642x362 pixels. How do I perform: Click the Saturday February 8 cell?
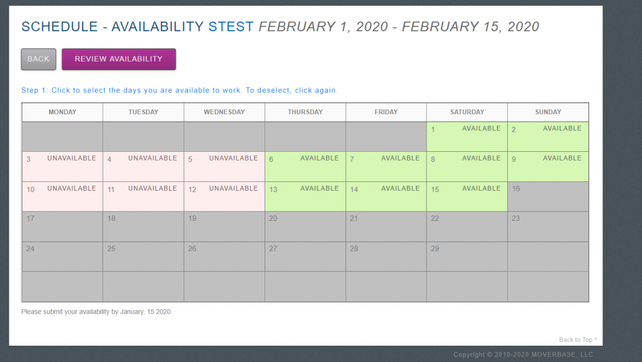(467, 167)
